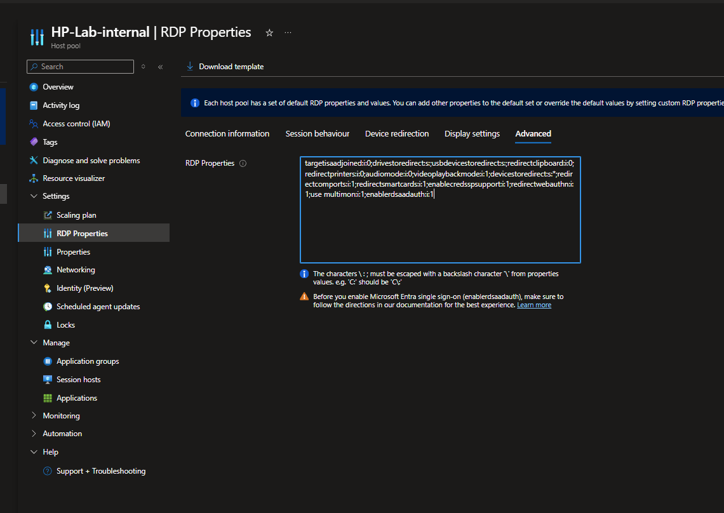Click the Scaling plan icon

point(48,215)
